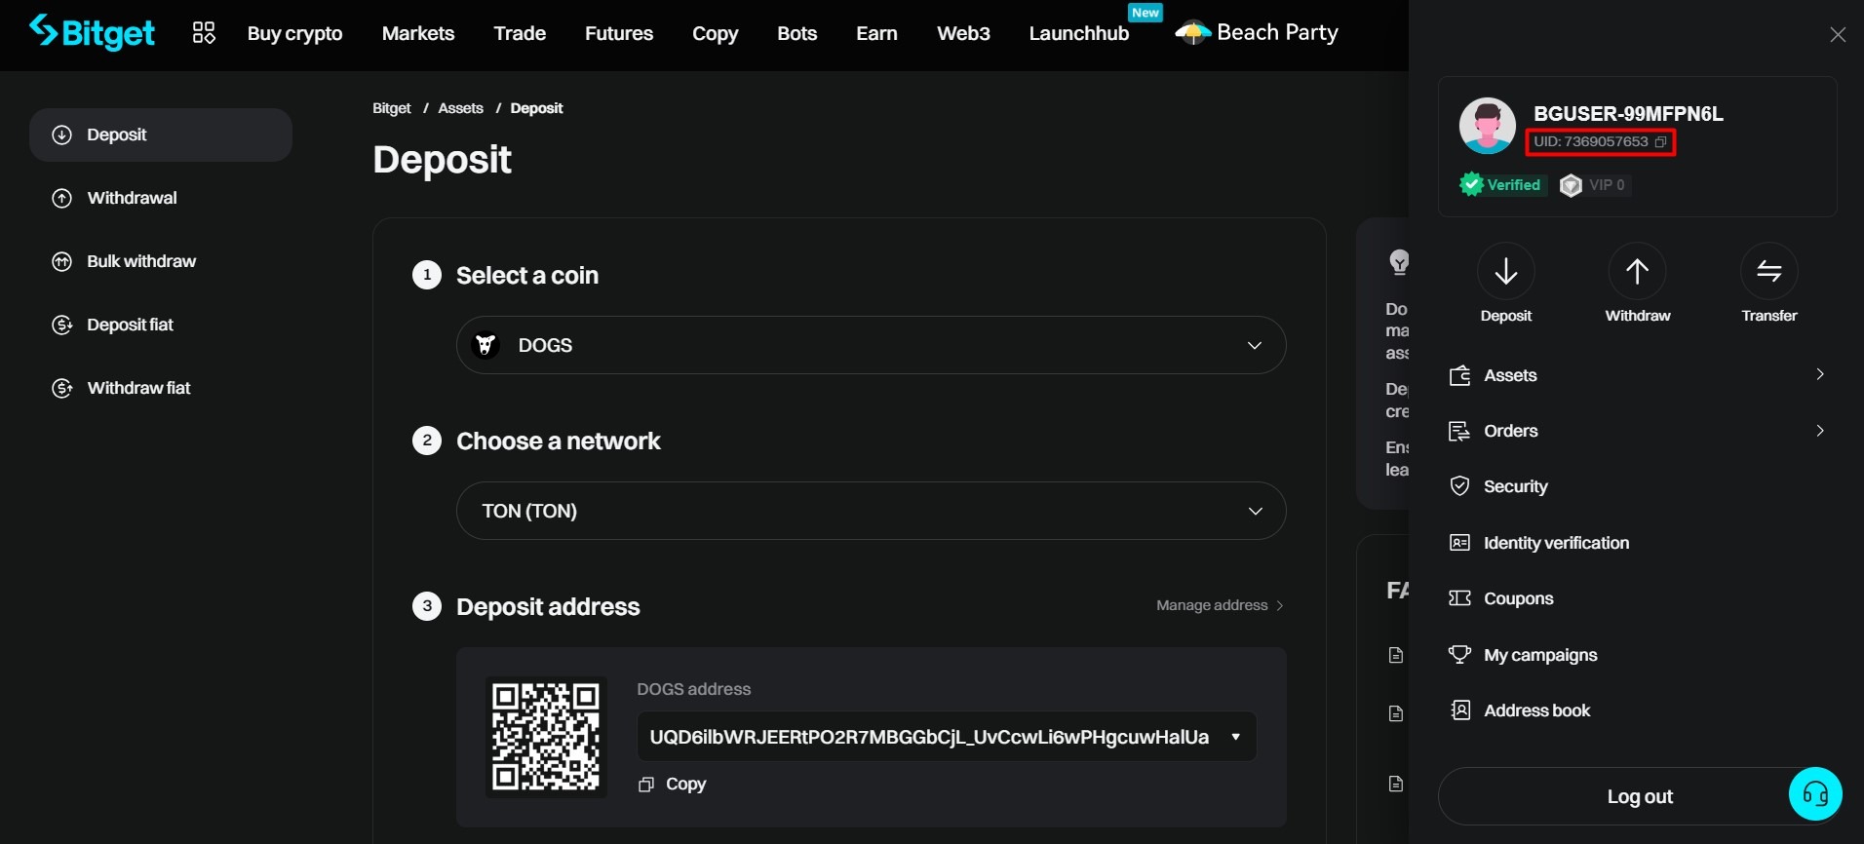Viewport: 1864px width, 844px height.
Task: Click the round Withdraw arrow button
Action: [1638, 271]
